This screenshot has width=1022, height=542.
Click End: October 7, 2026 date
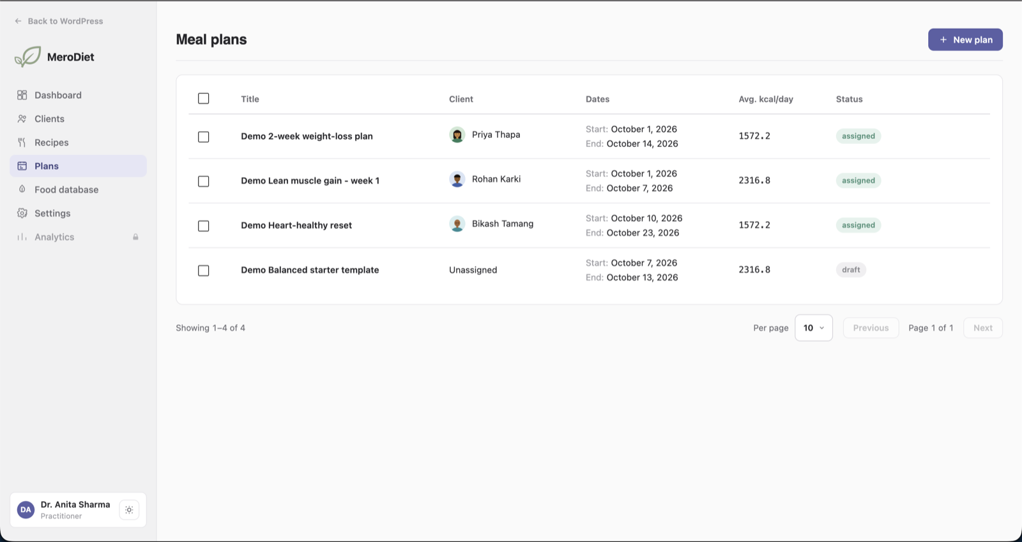click(x=629, y=189)
